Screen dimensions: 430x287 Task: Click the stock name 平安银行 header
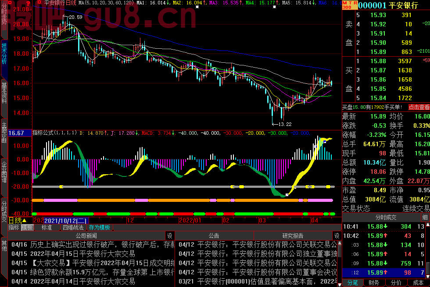coord(403,5)
